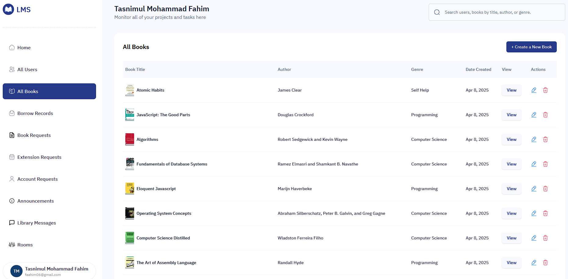
Task: Delete The Art of Assembly Language entry
Action: pos(545,263)
